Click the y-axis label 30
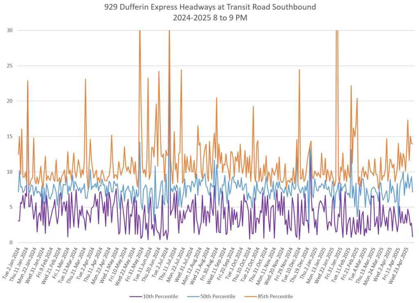 [x=8, y=30]
